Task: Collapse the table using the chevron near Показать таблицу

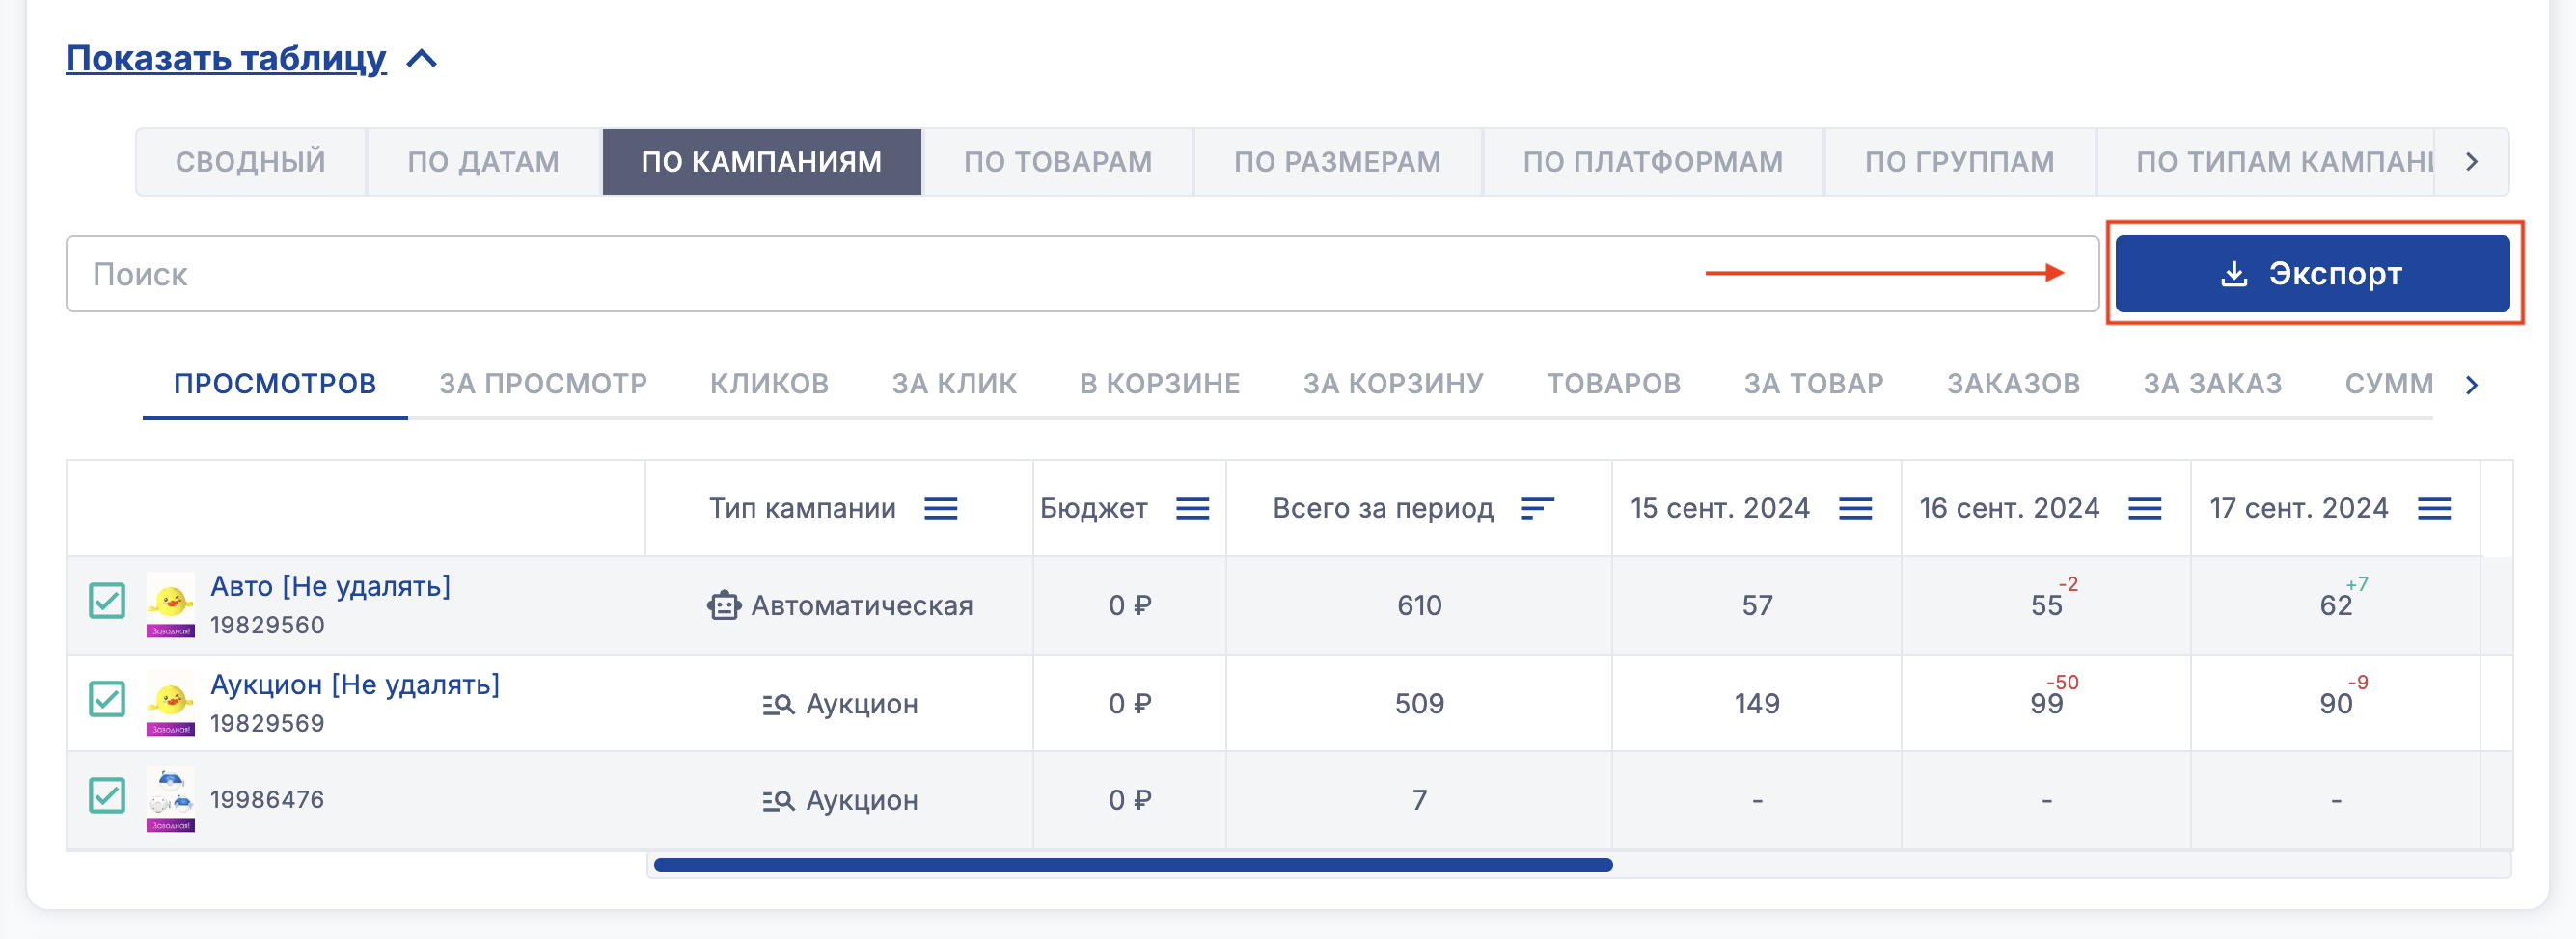Action: click(x=422, y=59)
